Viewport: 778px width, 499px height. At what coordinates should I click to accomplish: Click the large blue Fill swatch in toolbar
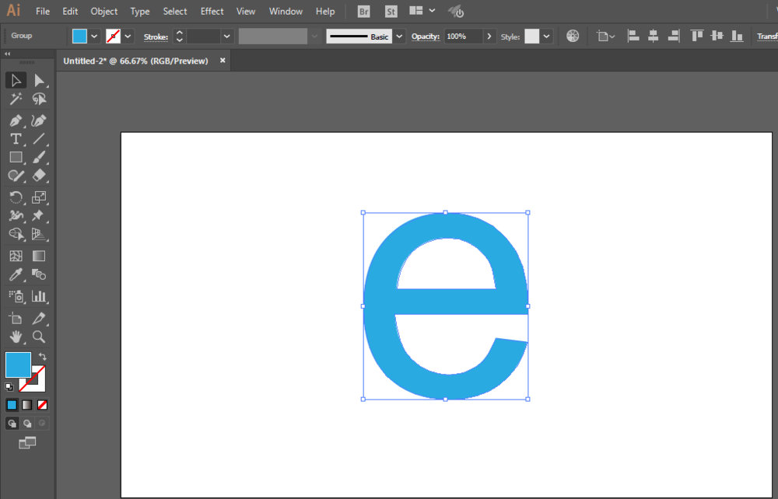tap(18, 365)
